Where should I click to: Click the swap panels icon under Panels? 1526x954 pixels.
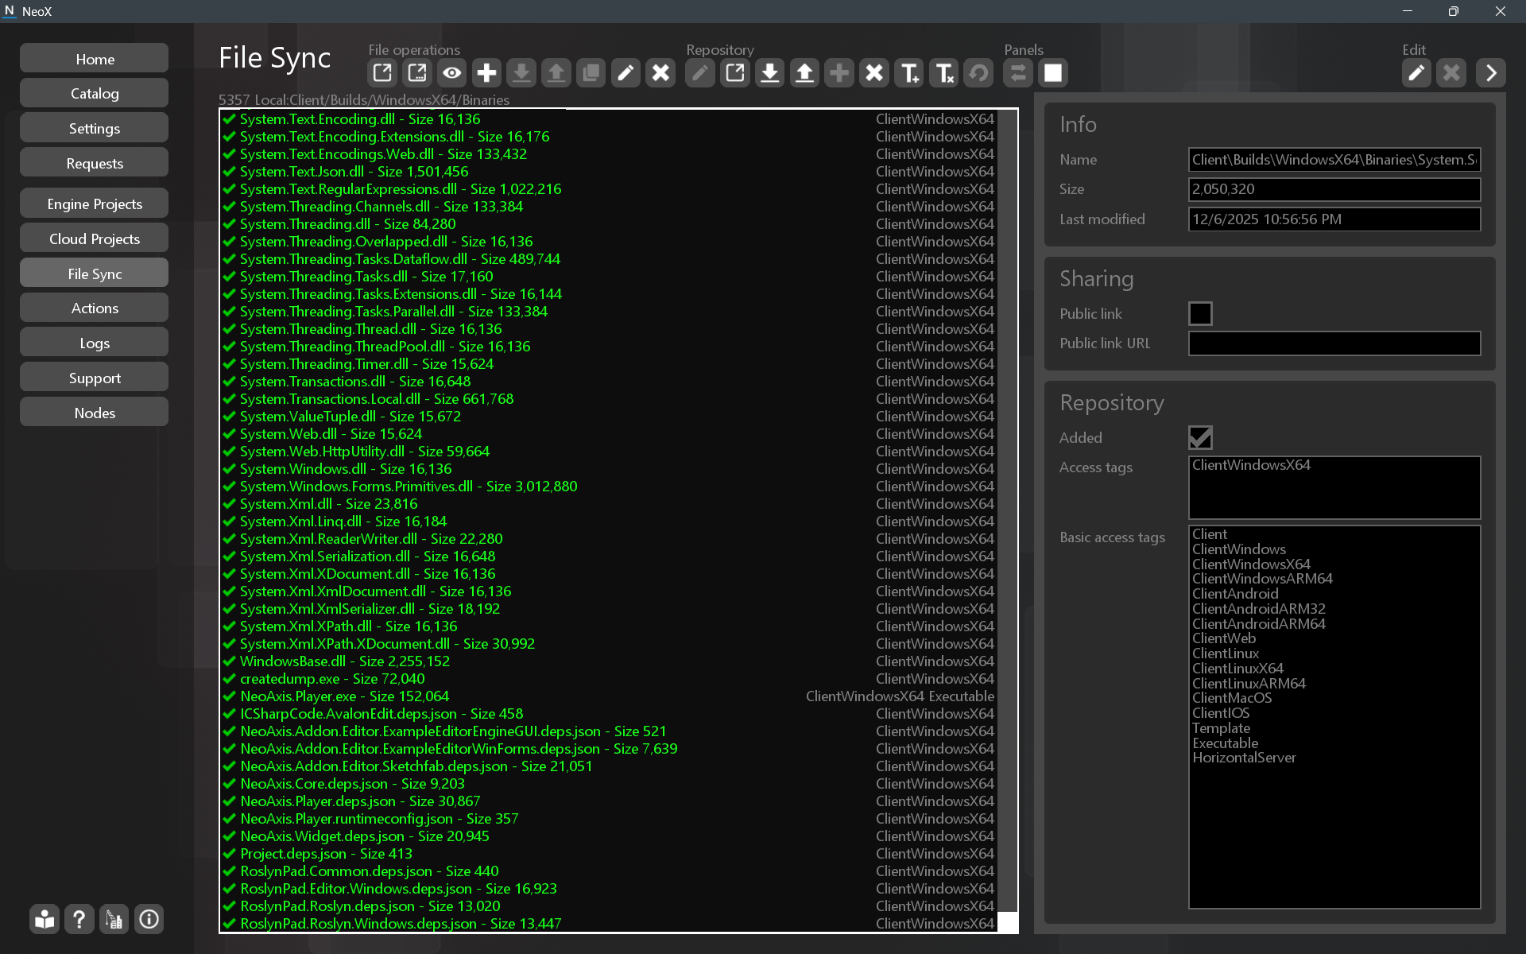(x=1017, y=72)
